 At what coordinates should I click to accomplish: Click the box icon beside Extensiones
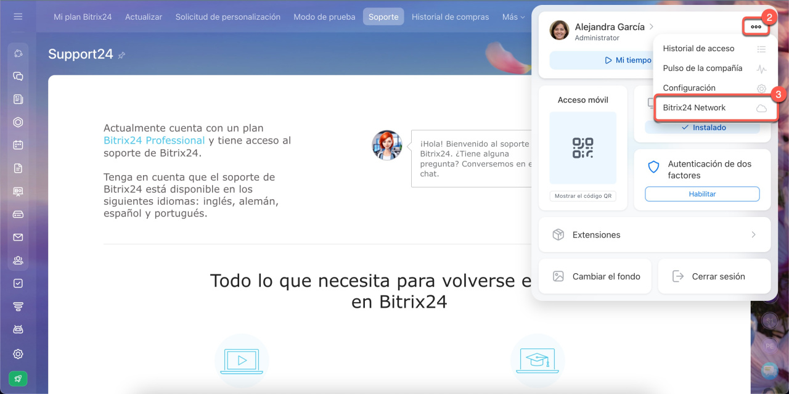[558, 235]
